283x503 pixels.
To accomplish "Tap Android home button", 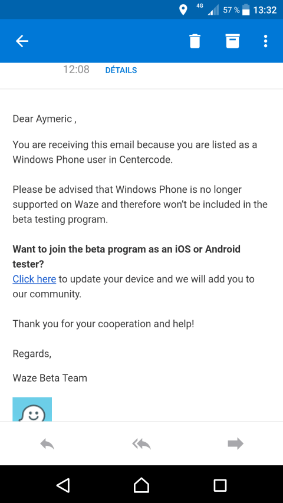I will [141, 485].
